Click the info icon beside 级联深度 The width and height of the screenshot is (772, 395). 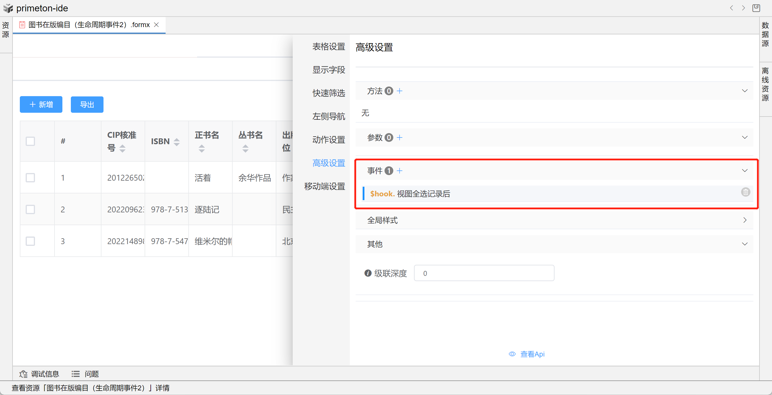(368, 273)
